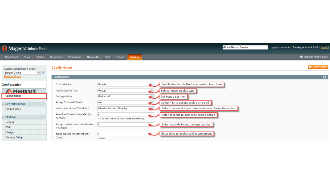Viewport: 330px width, 184px height.
Task: Focus the Global Record Search field
Action: (245, 47)
